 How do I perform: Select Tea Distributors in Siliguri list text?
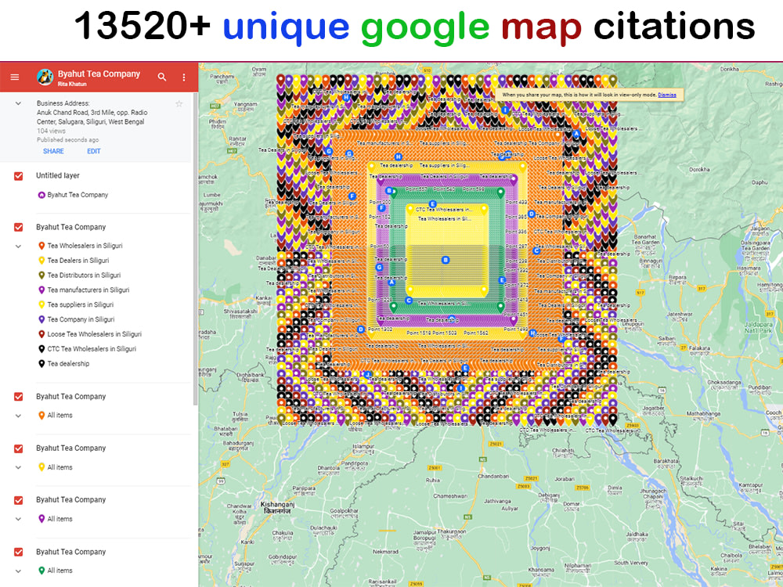(x=84, y=275)
